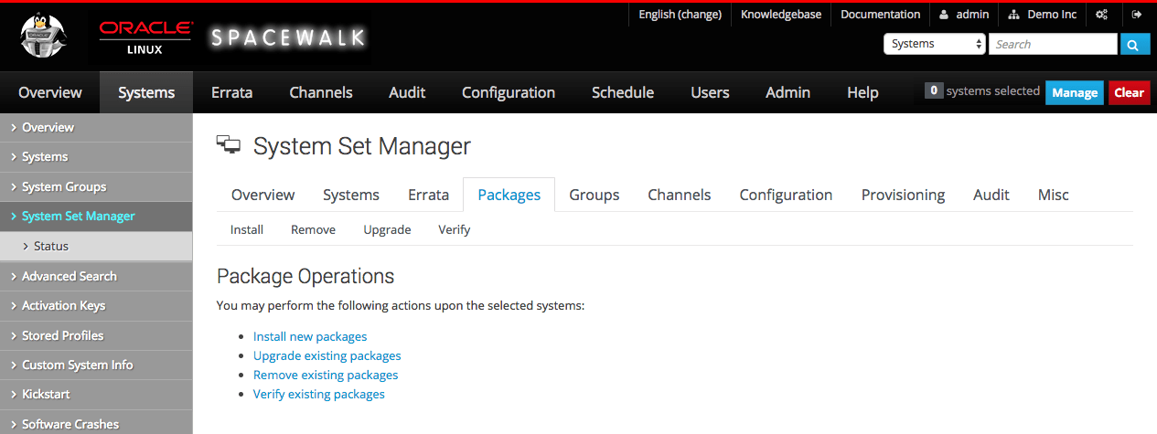This screenshot has width=1157, height=434.
Task: Open the Errata top menu
Action: [231, 92]
